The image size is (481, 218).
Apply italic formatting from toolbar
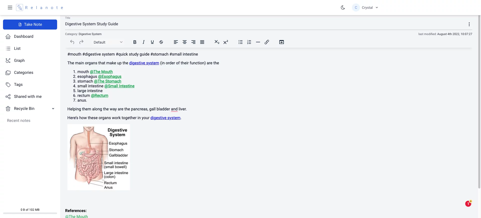click(144, 42)
